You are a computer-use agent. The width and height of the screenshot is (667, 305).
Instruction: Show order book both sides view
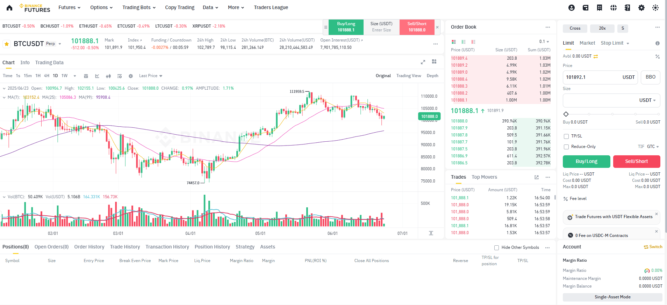pyautogui.click(x=454, y=42)
